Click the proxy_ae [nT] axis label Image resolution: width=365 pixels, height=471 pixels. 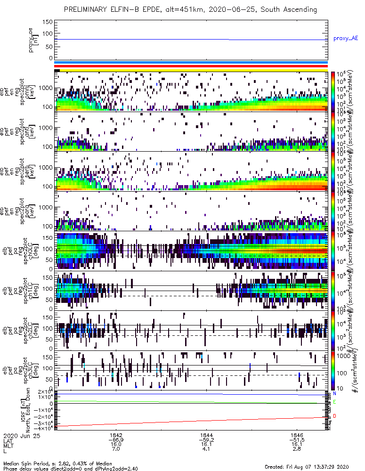(x=33, y=40)
